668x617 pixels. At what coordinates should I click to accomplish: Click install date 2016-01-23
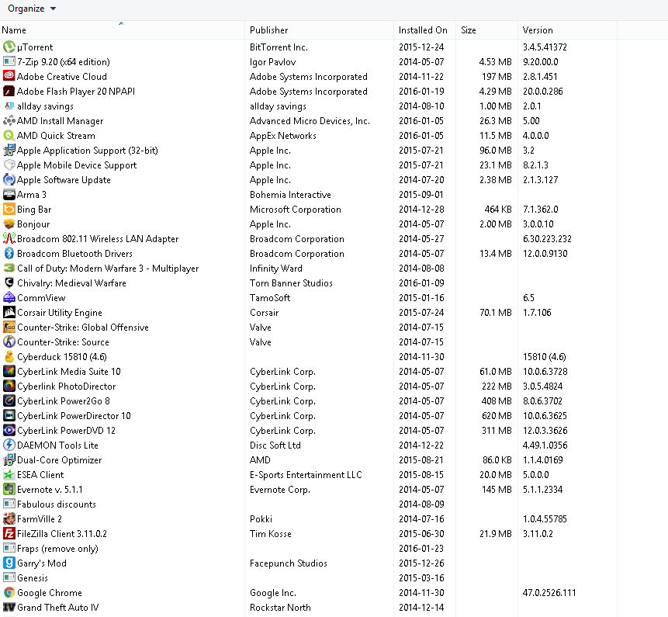421,549
